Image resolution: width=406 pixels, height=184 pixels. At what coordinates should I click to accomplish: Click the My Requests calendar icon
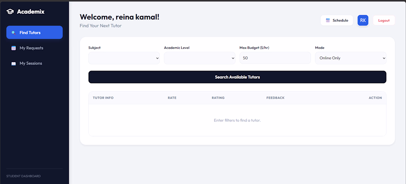(x=13, y=48)
